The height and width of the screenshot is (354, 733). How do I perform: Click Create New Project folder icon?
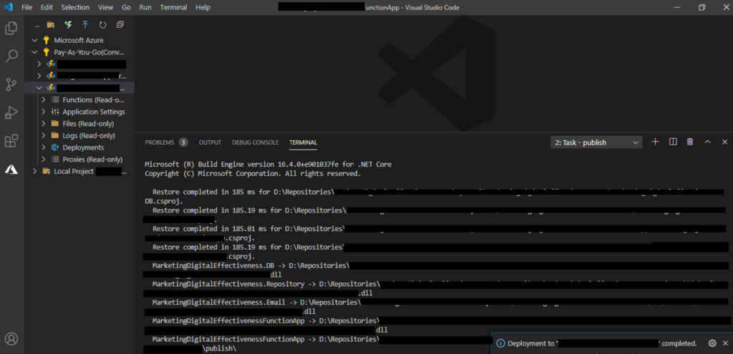coord(51,25)
